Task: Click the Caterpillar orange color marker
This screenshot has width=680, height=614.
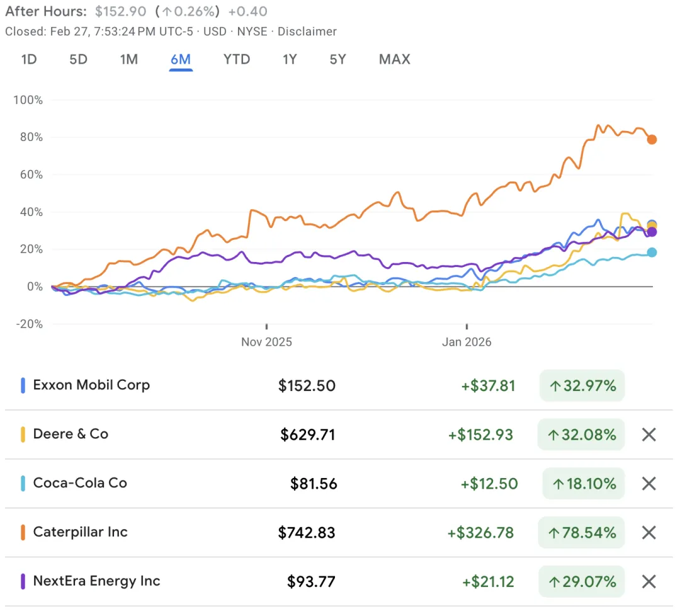Action: click(x=23, y=533)
